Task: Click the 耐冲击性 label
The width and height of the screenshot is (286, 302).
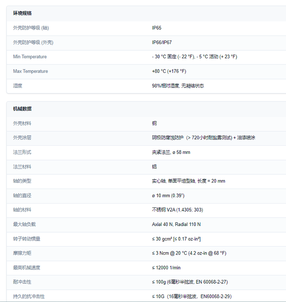Action: click(22, 282)
